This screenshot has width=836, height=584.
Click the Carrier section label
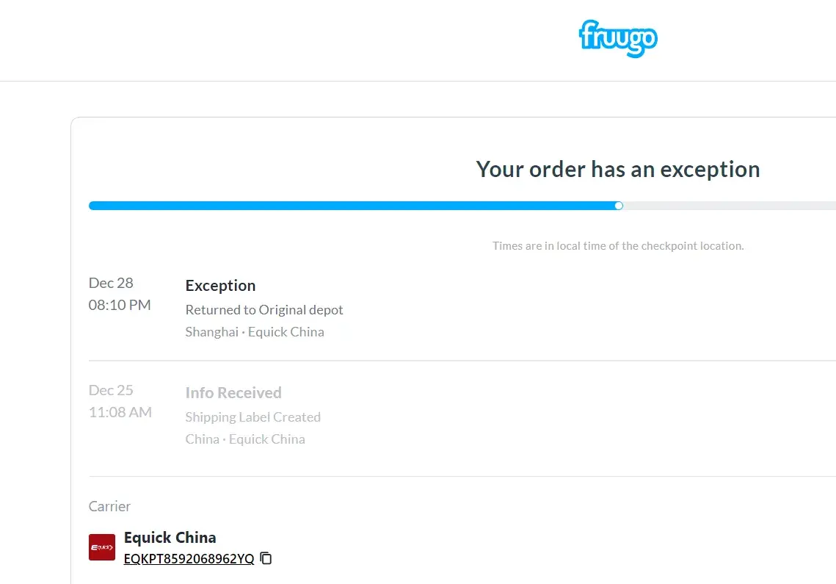tap(109, 506)
